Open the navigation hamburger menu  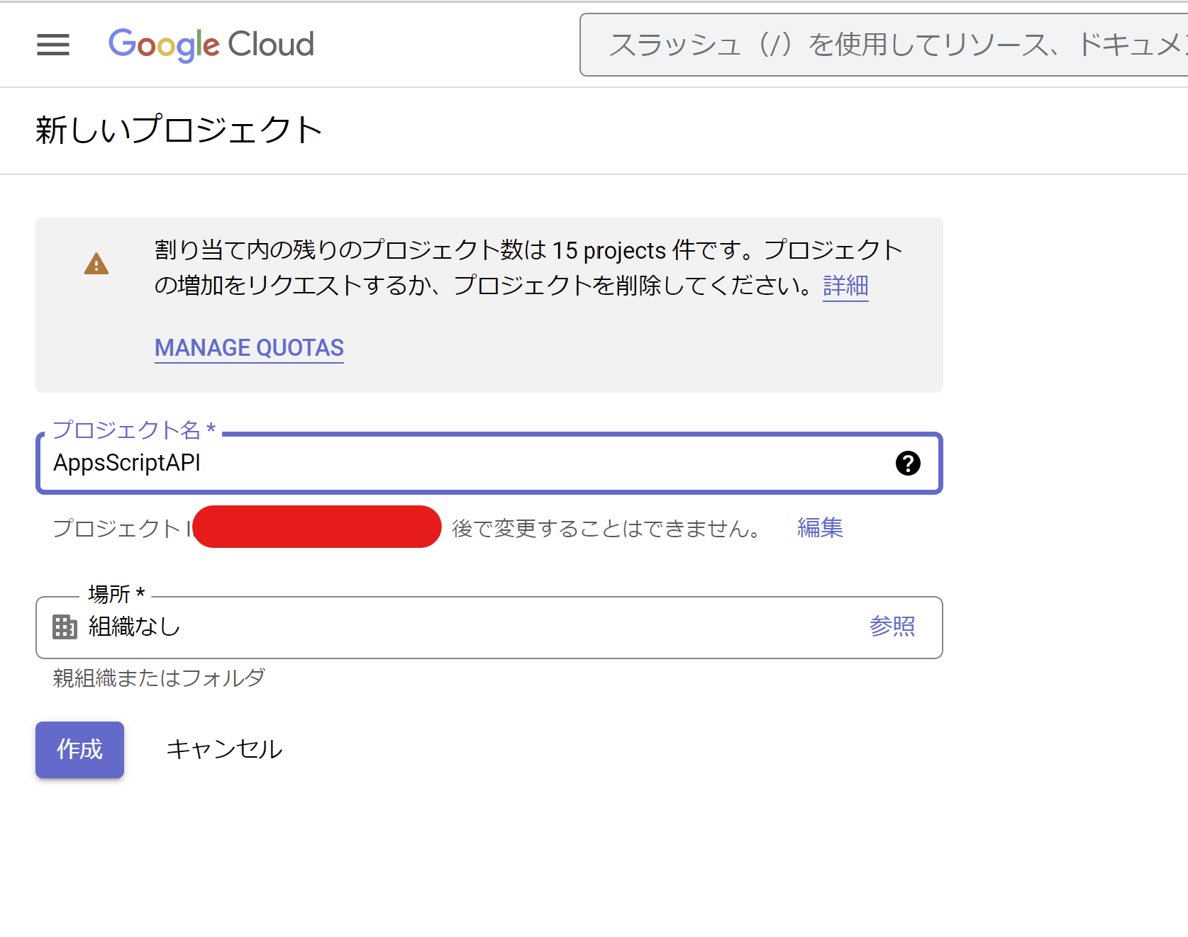coord(52,45)
